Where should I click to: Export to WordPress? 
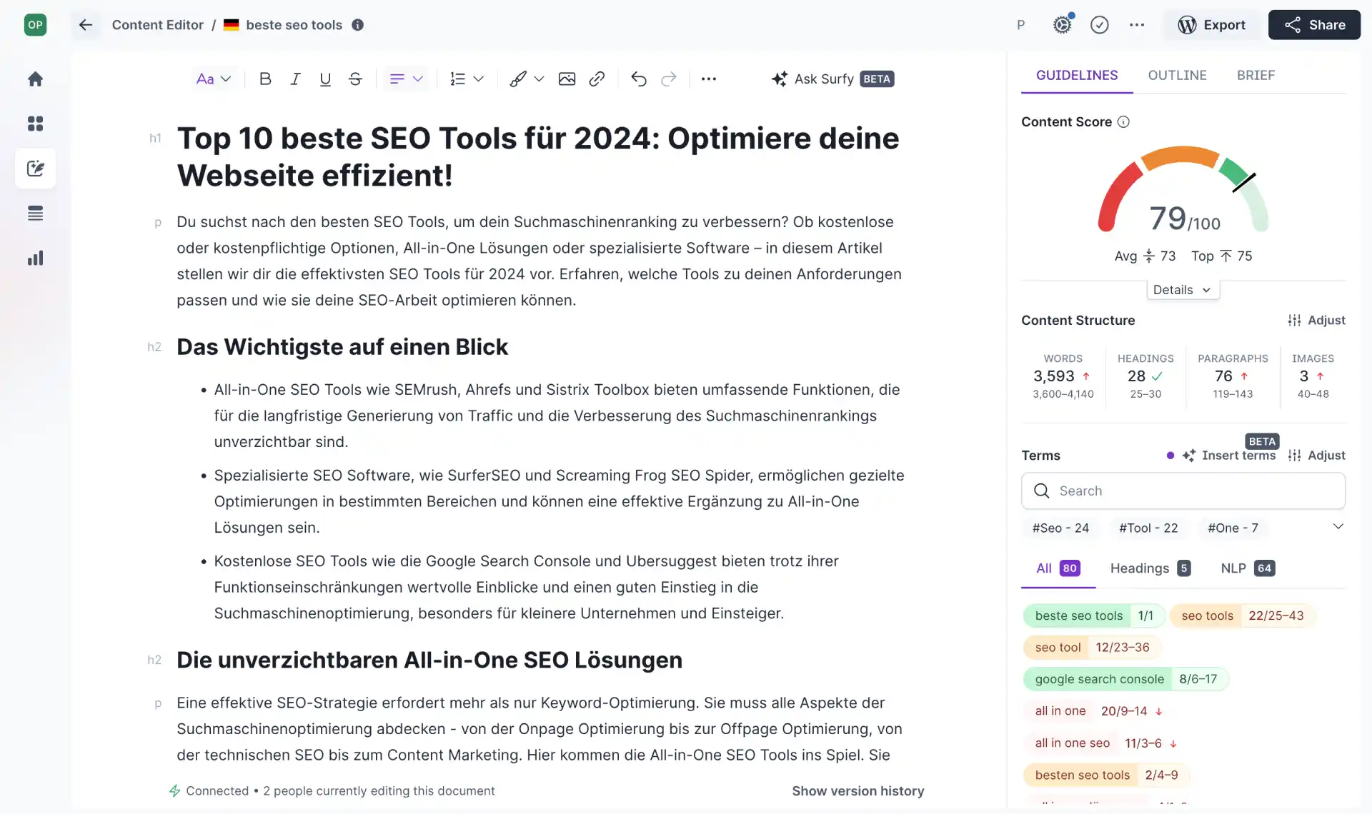tap(1211, 25)
